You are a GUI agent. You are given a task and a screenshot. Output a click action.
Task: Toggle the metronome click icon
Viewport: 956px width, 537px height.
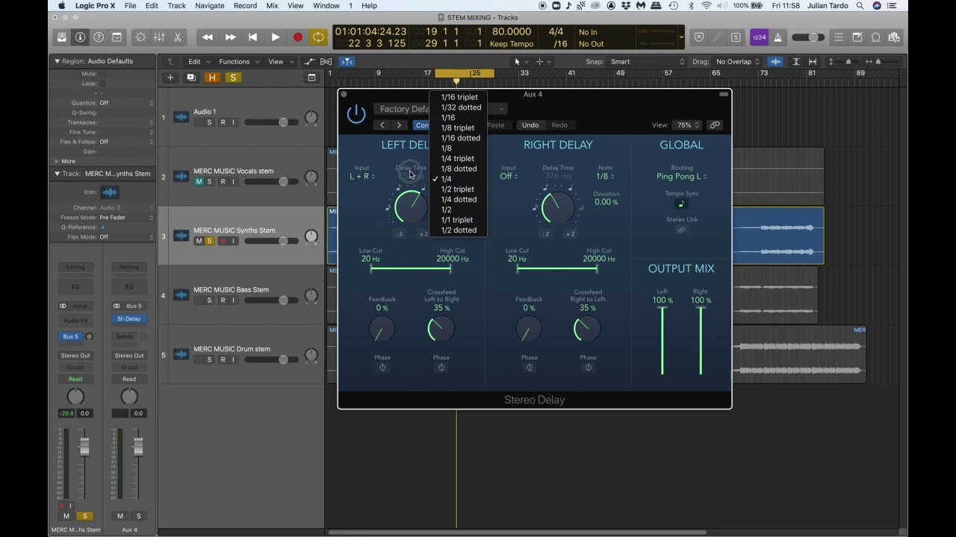[x=777, y=37]
